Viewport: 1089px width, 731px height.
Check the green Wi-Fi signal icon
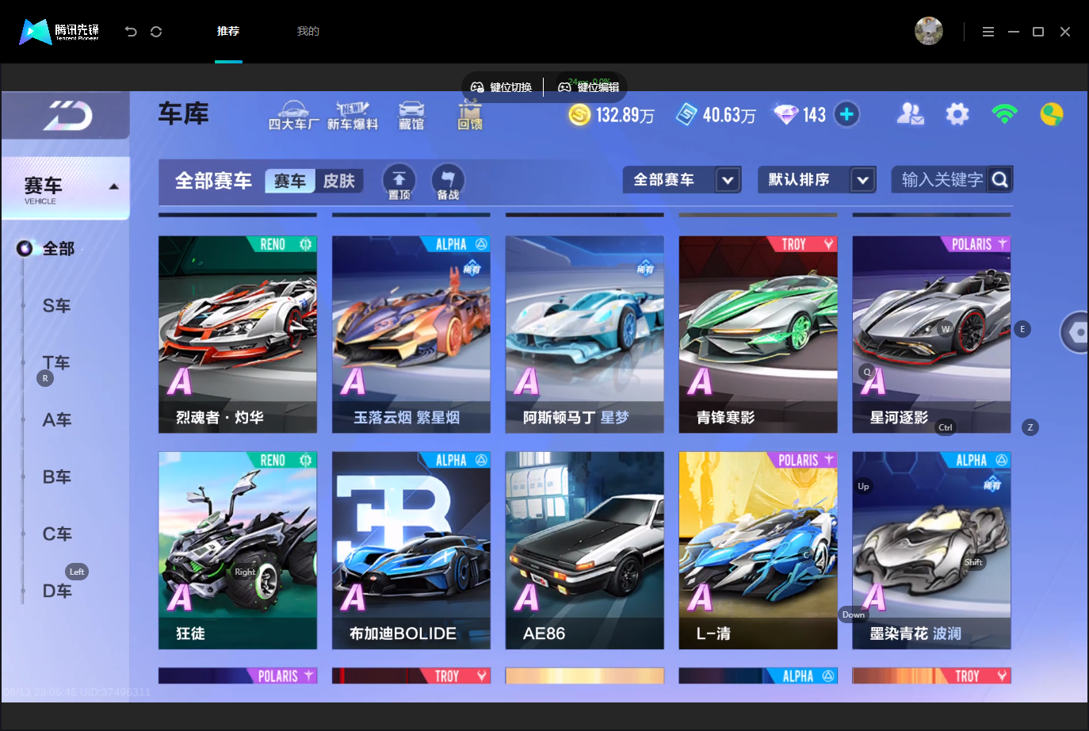(x=1004, y=115)
